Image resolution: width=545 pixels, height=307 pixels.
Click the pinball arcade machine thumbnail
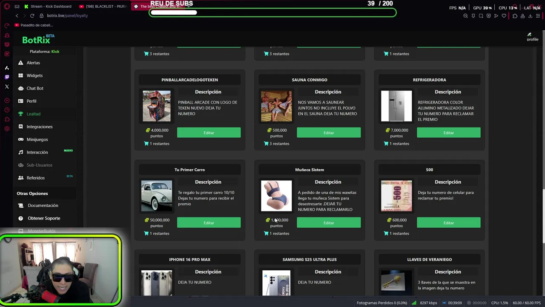tap(157, 106)
